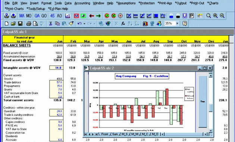
Task: Go to the first sheet tab arrow
Action: point(86,134)
